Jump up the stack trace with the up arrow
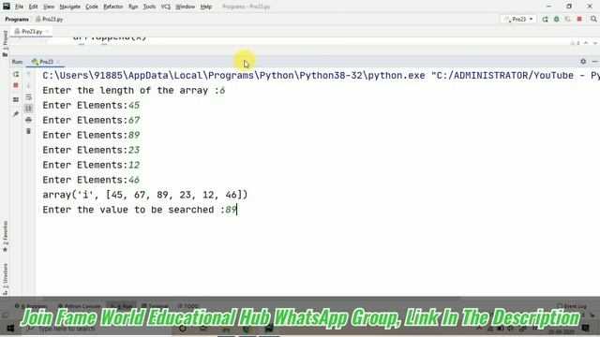600x337 pixels. (29, 75)
